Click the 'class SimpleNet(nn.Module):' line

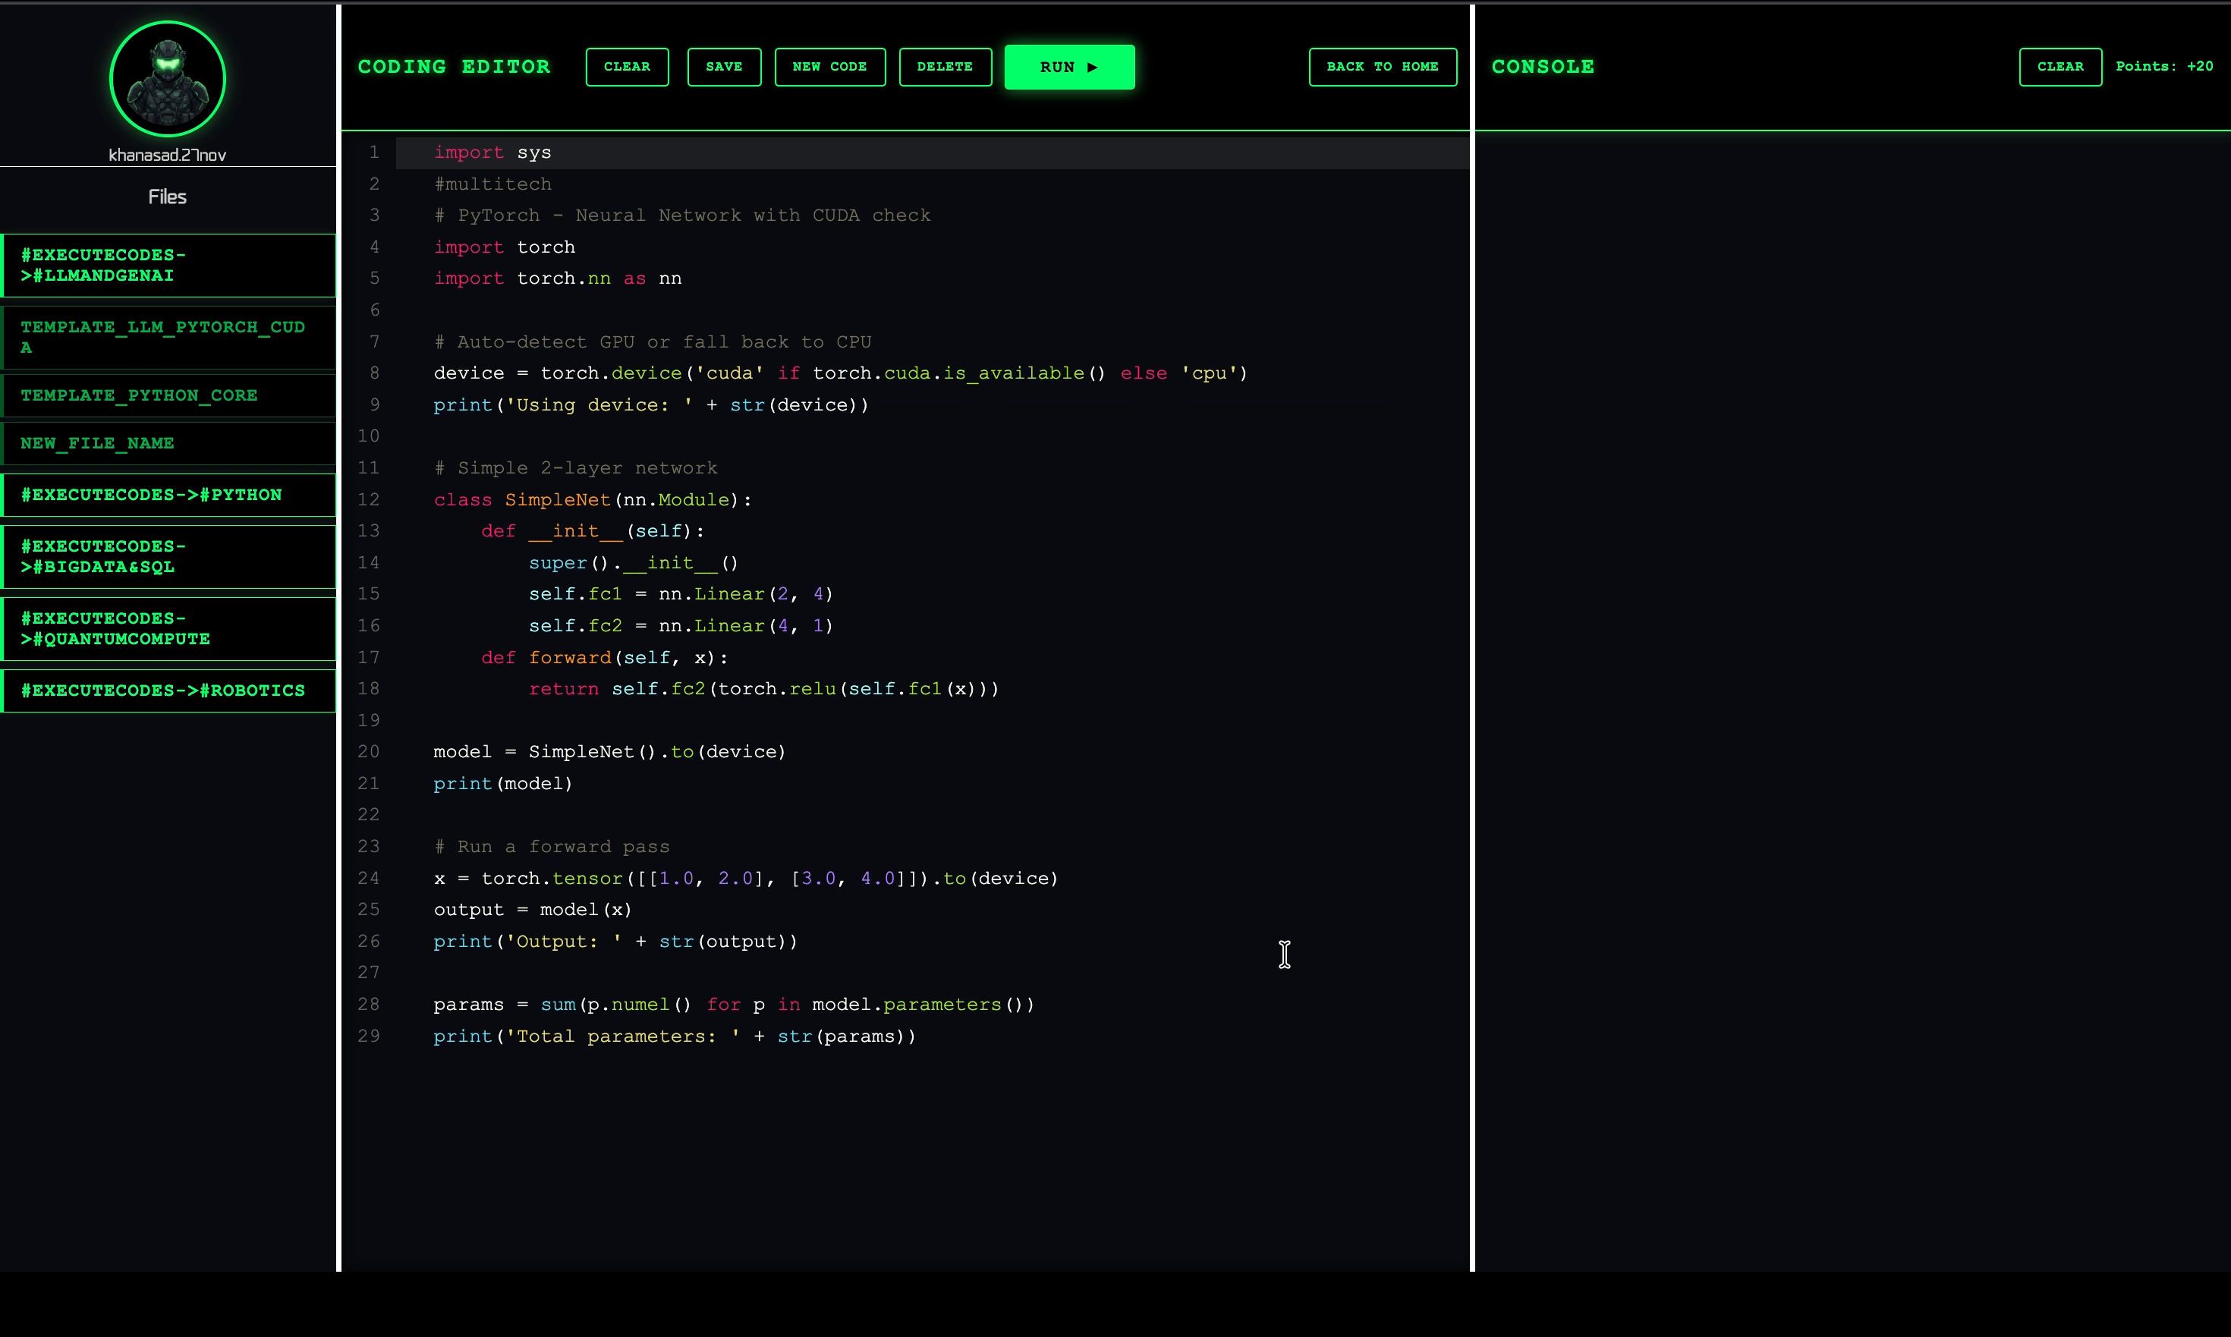pyautogui.click(x=593, y=499)
